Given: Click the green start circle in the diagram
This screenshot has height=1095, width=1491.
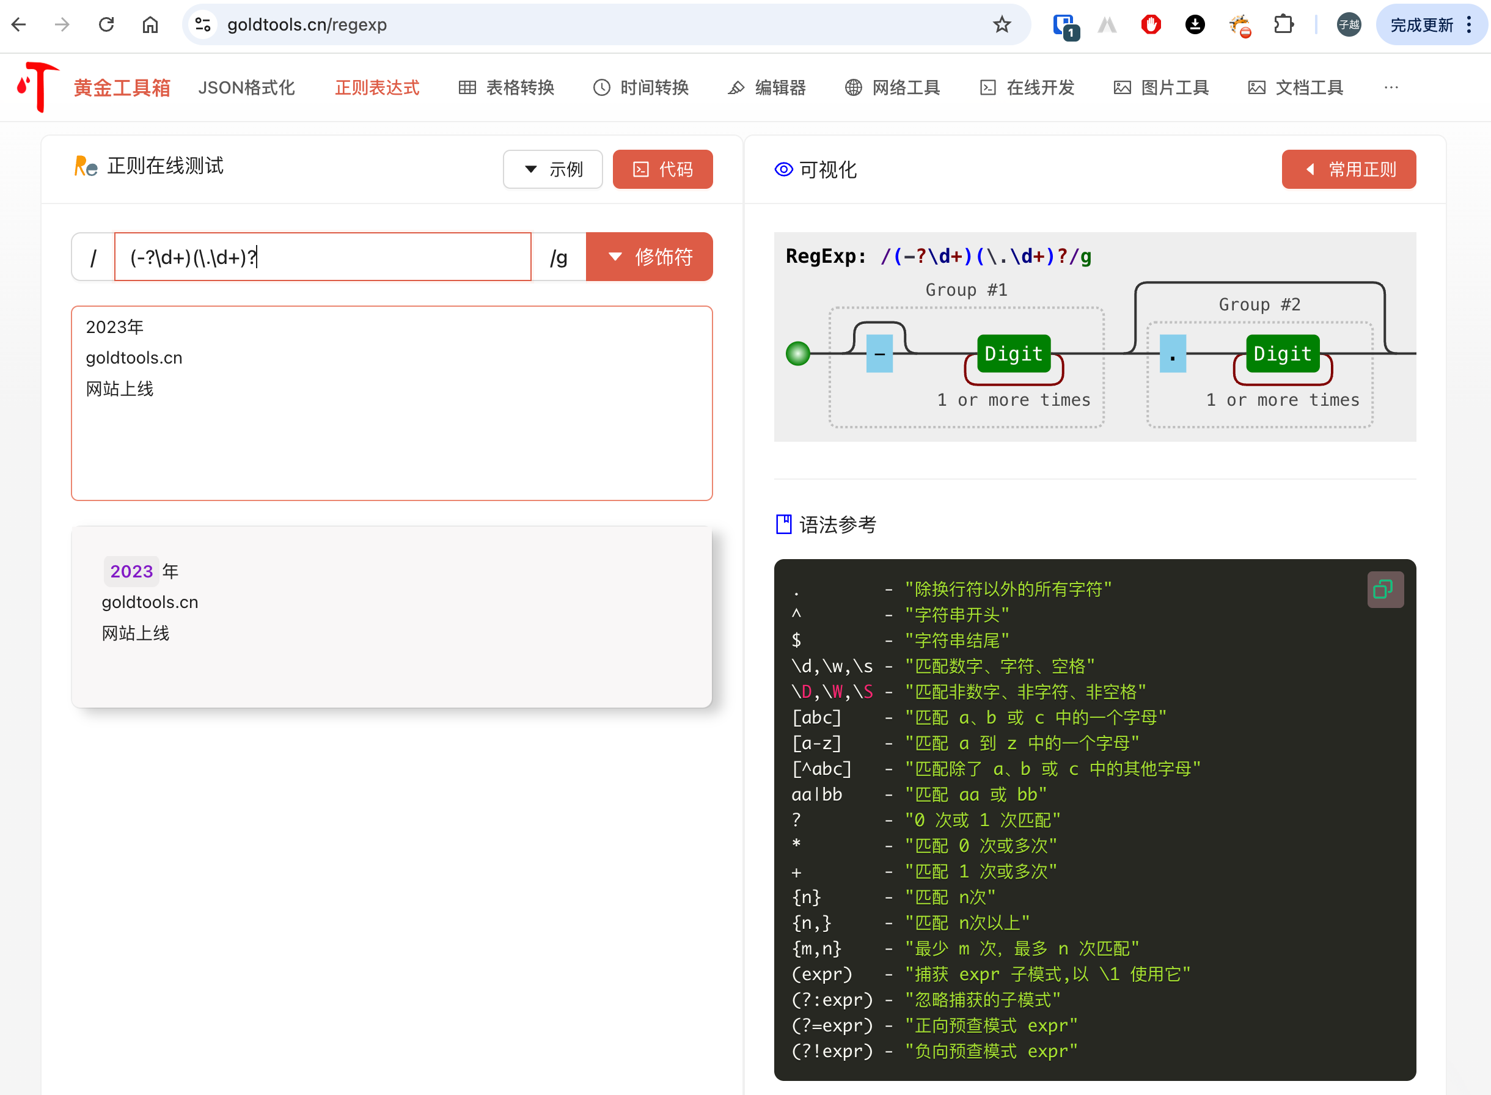Looking at the screenshot, I should click(797, 353).
